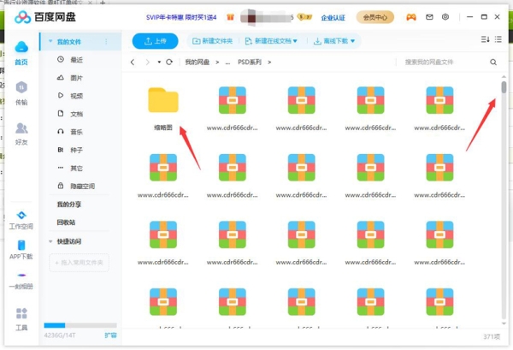Viewport: 513px width, 350px height.
Task: Open the 工具 tools grid icon
Action: [21, 313]
